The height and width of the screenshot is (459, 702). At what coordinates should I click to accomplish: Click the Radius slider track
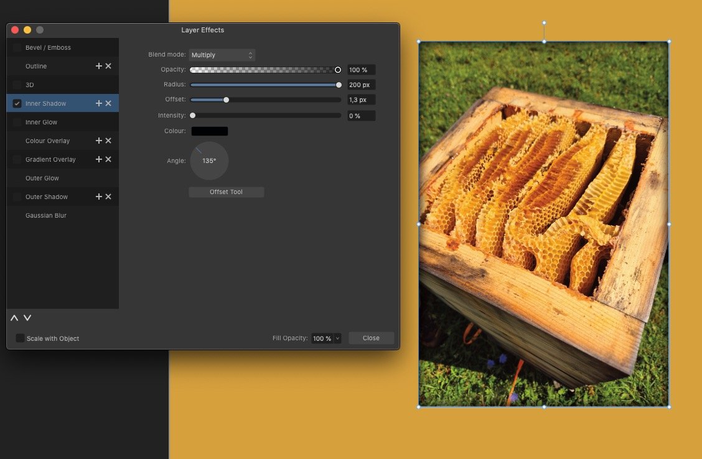(266, 85)
